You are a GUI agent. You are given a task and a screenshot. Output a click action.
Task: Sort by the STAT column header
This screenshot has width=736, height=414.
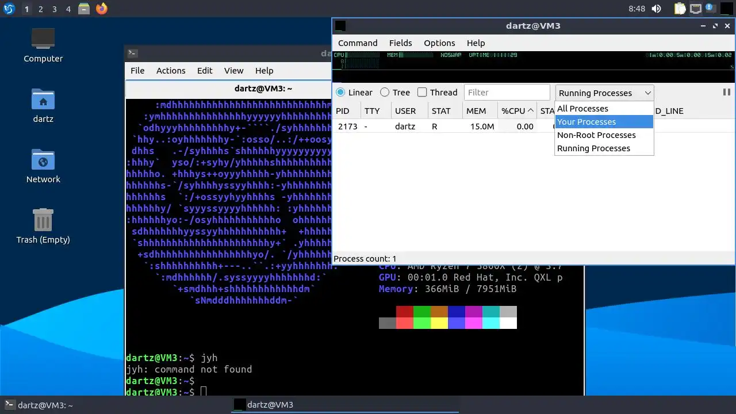446,111
